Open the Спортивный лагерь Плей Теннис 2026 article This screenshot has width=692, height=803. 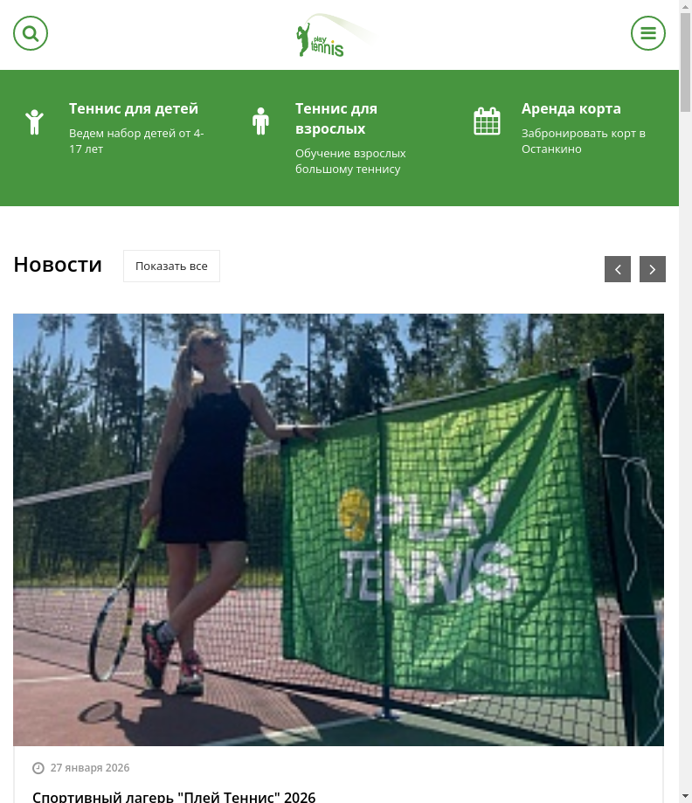click(174, 797)
